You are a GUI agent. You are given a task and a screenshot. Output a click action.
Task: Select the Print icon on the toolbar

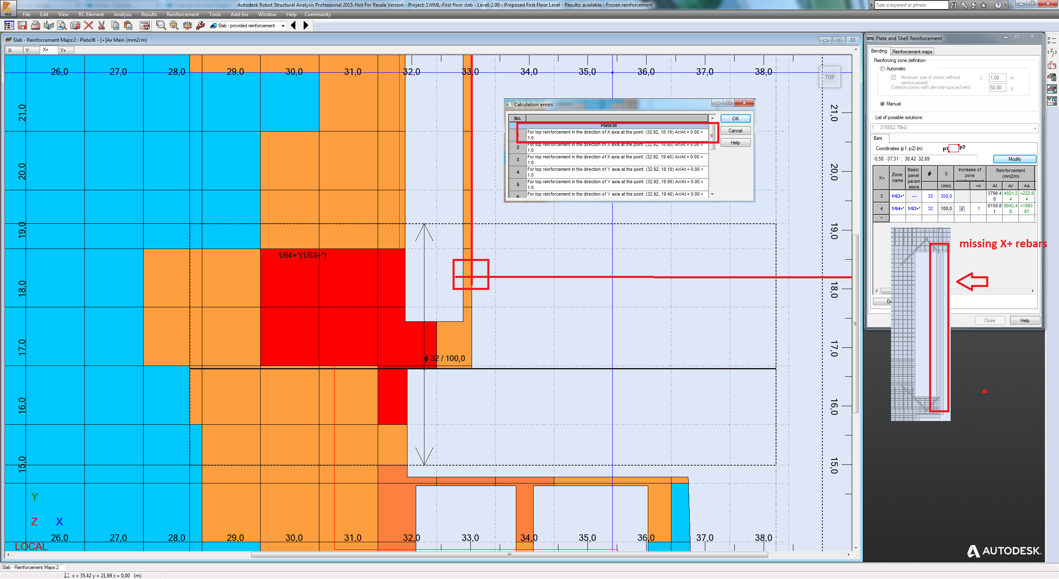(36, 25)
